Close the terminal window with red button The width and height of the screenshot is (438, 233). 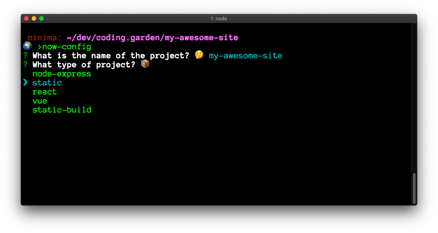[26, 19]
